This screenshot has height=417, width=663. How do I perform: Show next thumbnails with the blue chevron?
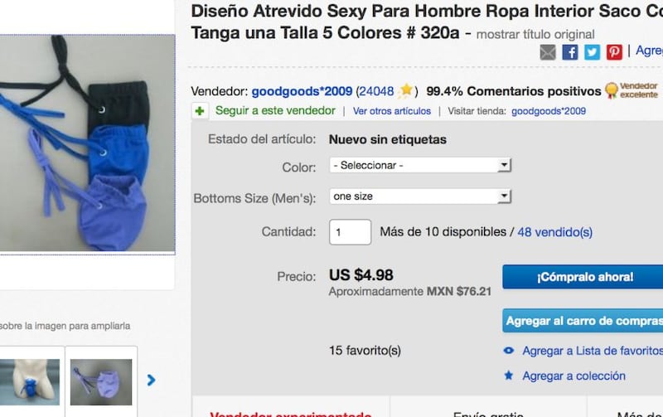click(x=151, y=381)
